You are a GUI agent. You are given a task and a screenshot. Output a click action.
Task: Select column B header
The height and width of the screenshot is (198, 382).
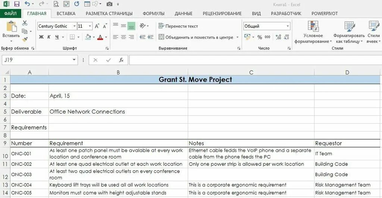(118, 72)
